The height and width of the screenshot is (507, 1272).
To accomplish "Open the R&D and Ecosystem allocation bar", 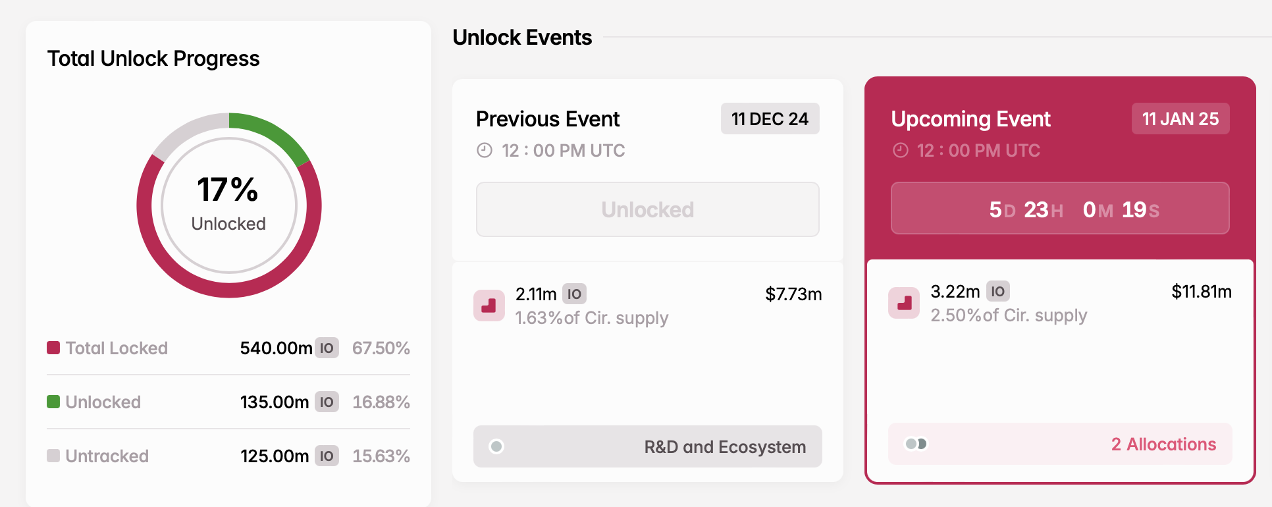I will 724,447.
